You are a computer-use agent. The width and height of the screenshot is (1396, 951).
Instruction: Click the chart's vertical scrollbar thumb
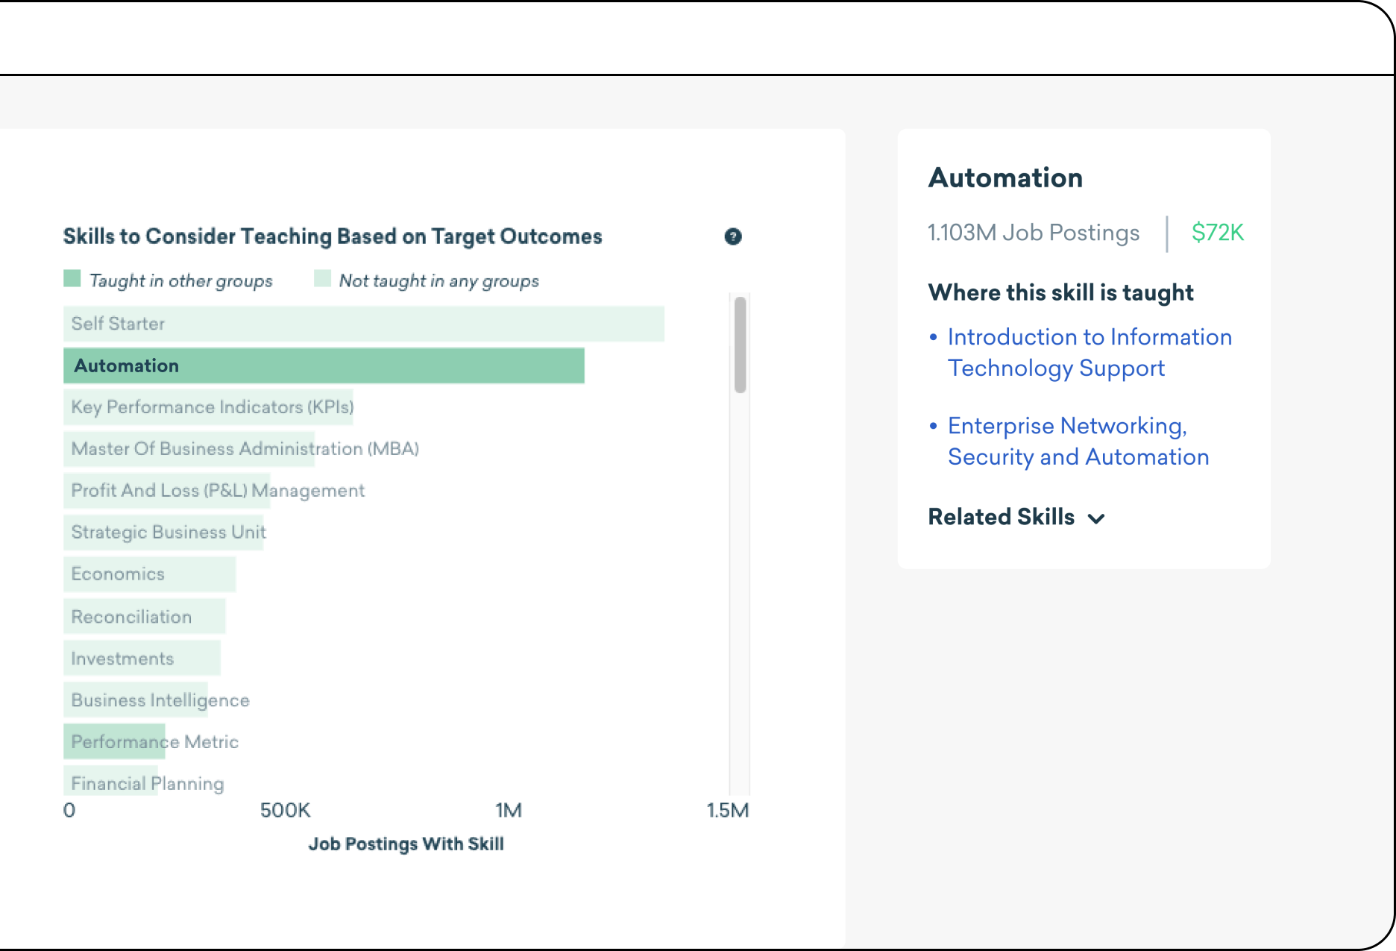pos(740,345)
